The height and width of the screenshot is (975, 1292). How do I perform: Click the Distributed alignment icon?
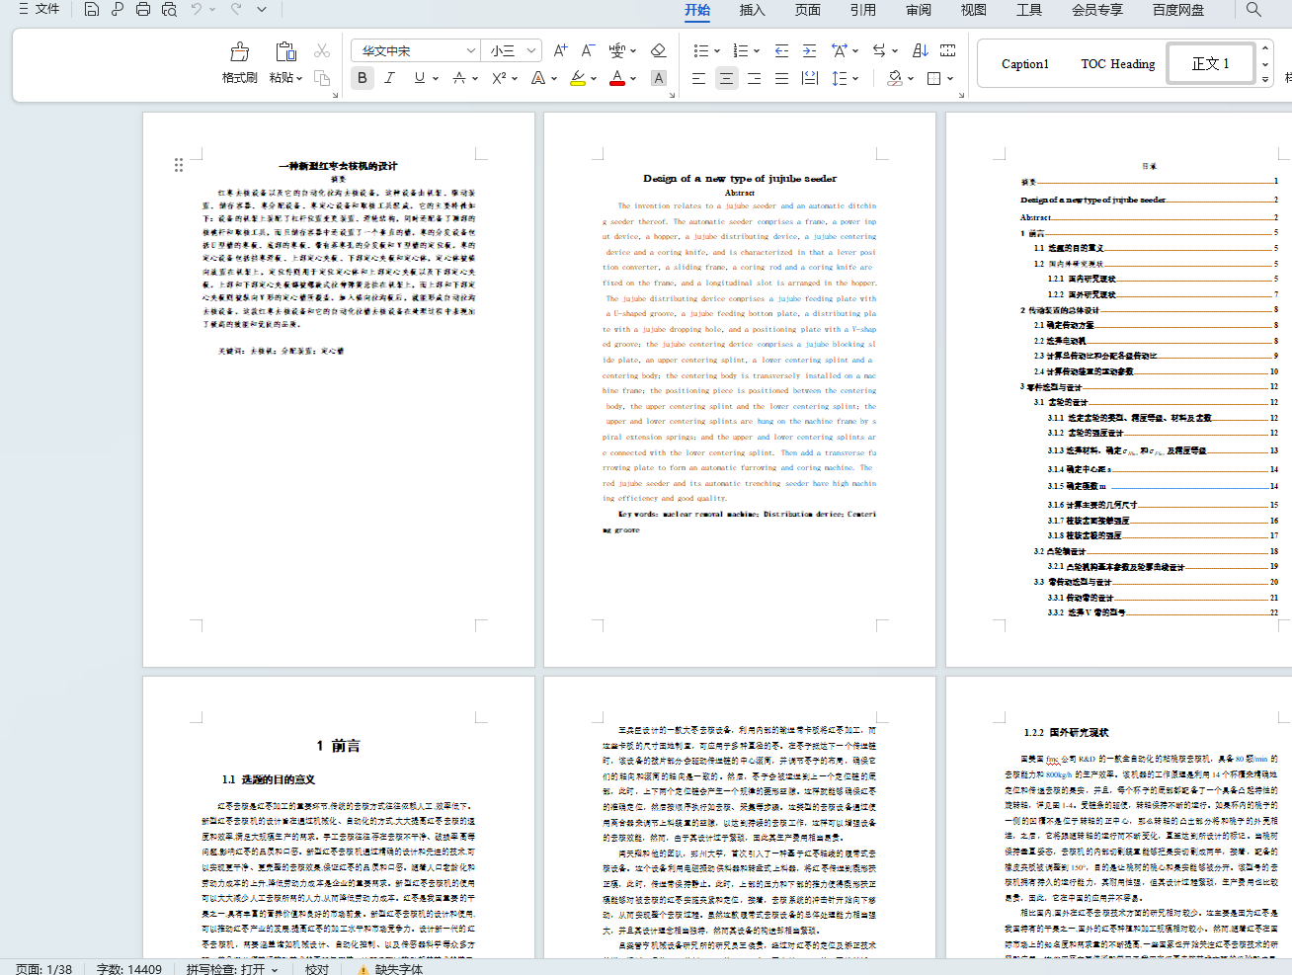click(x=809, y=78)
